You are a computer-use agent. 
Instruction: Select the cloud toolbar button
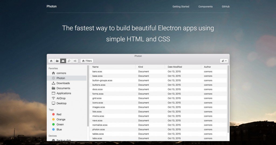click(63, 61)
